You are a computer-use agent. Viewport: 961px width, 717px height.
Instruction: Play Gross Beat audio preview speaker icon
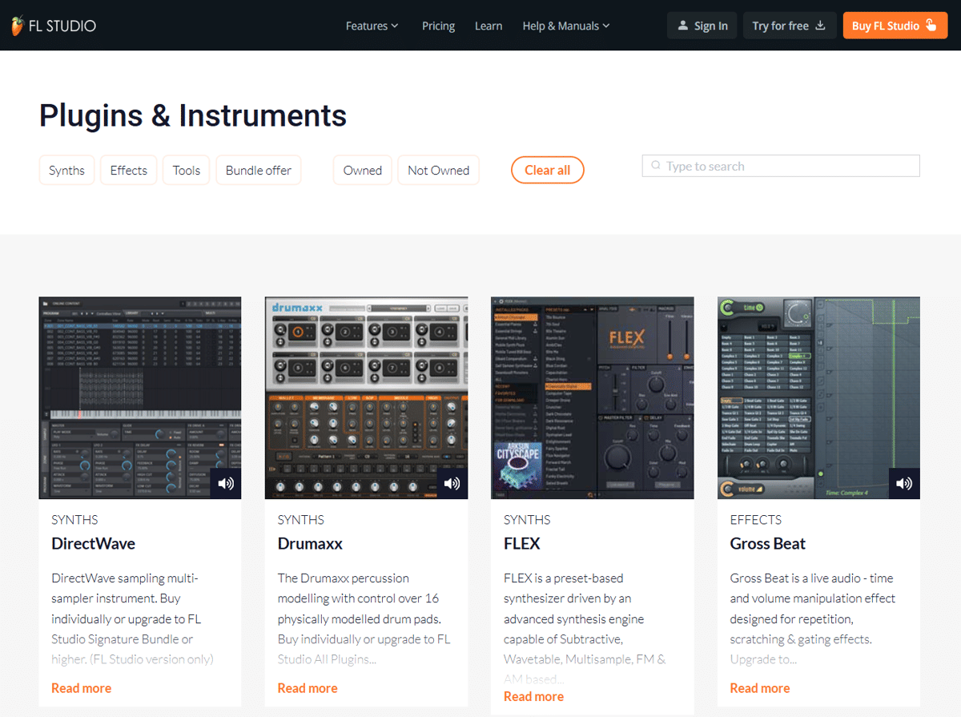pyautogui.click(x=904, y=483)
